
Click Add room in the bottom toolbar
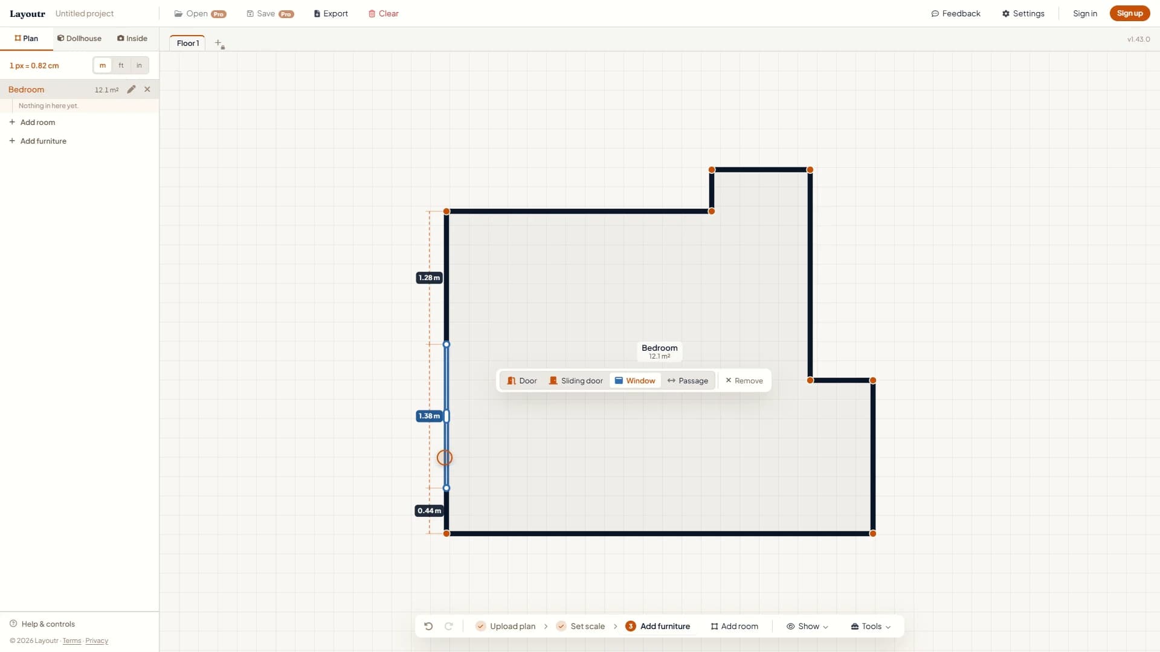point(735,626)
